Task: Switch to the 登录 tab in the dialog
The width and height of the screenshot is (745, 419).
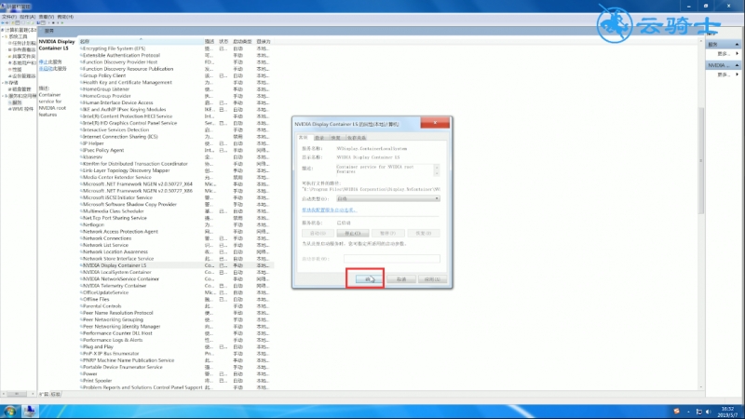Action: point(319,138)
